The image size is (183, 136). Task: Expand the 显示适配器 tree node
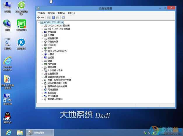tap(42, 96)
